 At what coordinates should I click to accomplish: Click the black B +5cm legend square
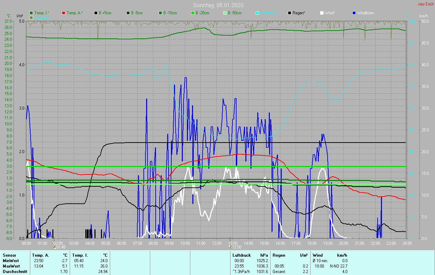tap(96, 13)
